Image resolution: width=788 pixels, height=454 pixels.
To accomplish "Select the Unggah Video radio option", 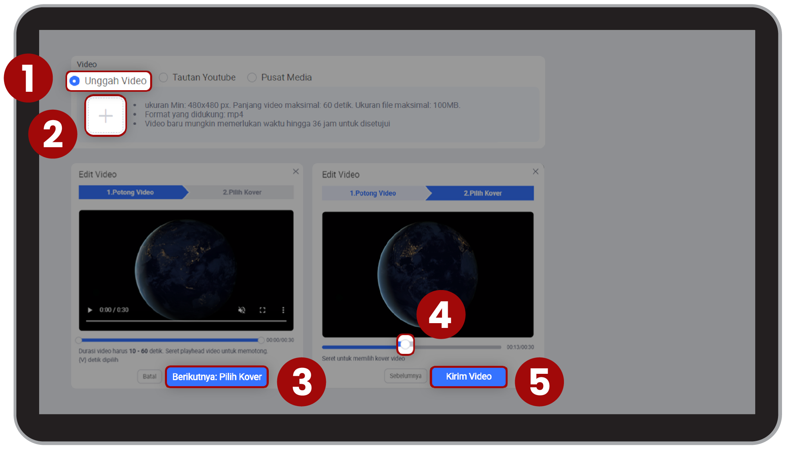I will (75, 81).
